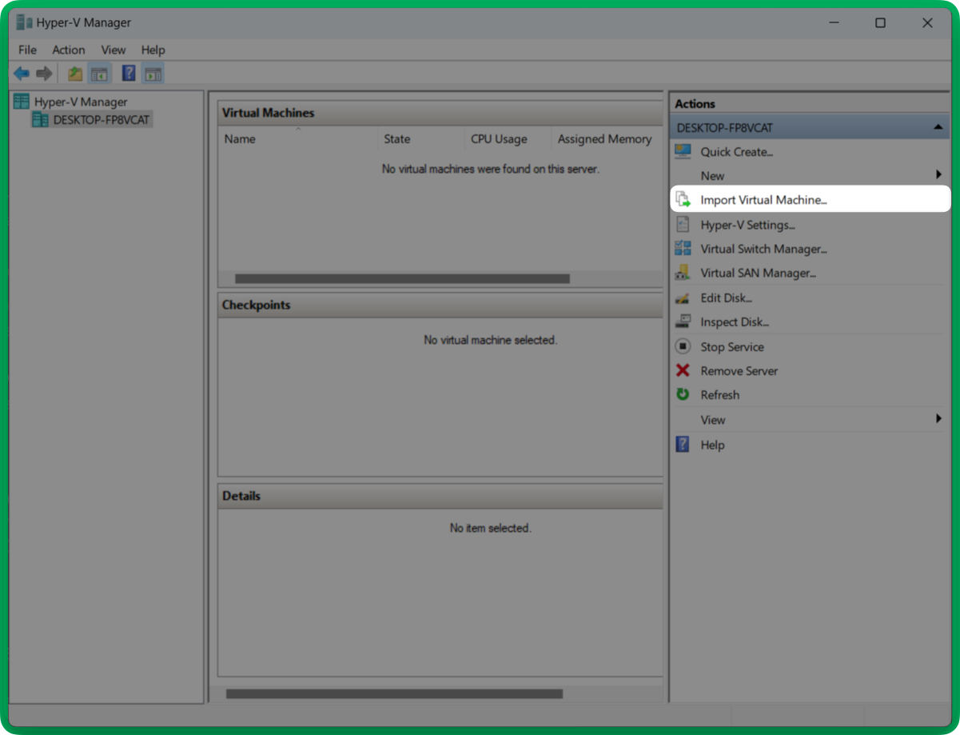Close the Hyper-V Manager window
This screenshot has height=735, width=960.
(x=927, y=22)
